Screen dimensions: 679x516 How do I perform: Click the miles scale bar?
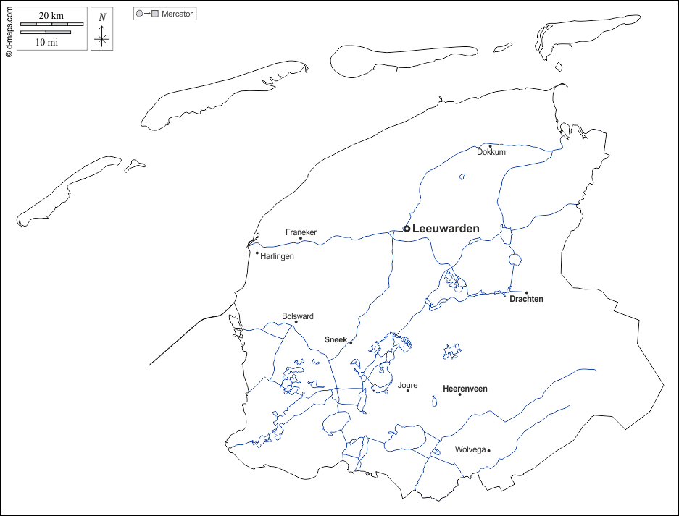pyautogui.click(x=46, y=32)
